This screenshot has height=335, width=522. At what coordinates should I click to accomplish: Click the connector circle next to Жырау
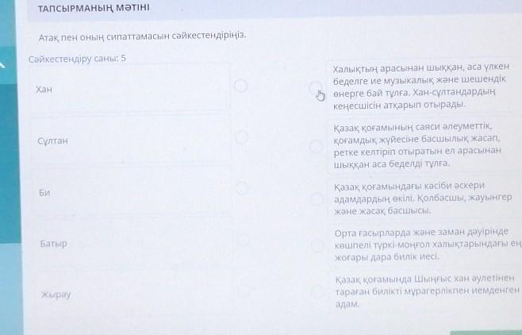click(244, 291)
